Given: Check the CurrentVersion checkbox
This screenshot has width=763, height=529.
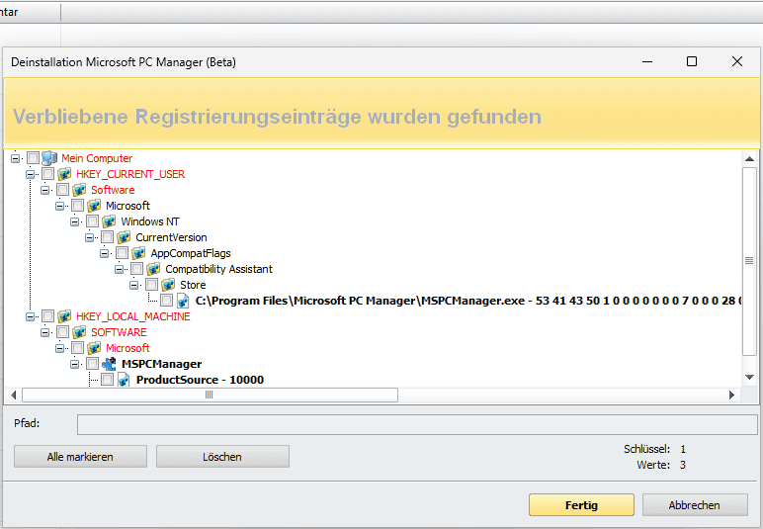Looking at the screenshot, I should pos(107,237).
